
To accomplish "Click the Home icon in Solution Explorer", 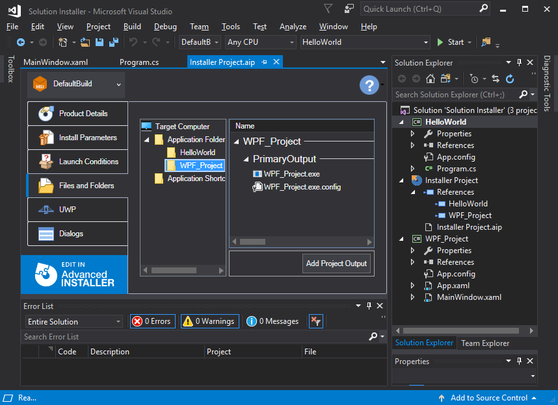I will point(431,79).
